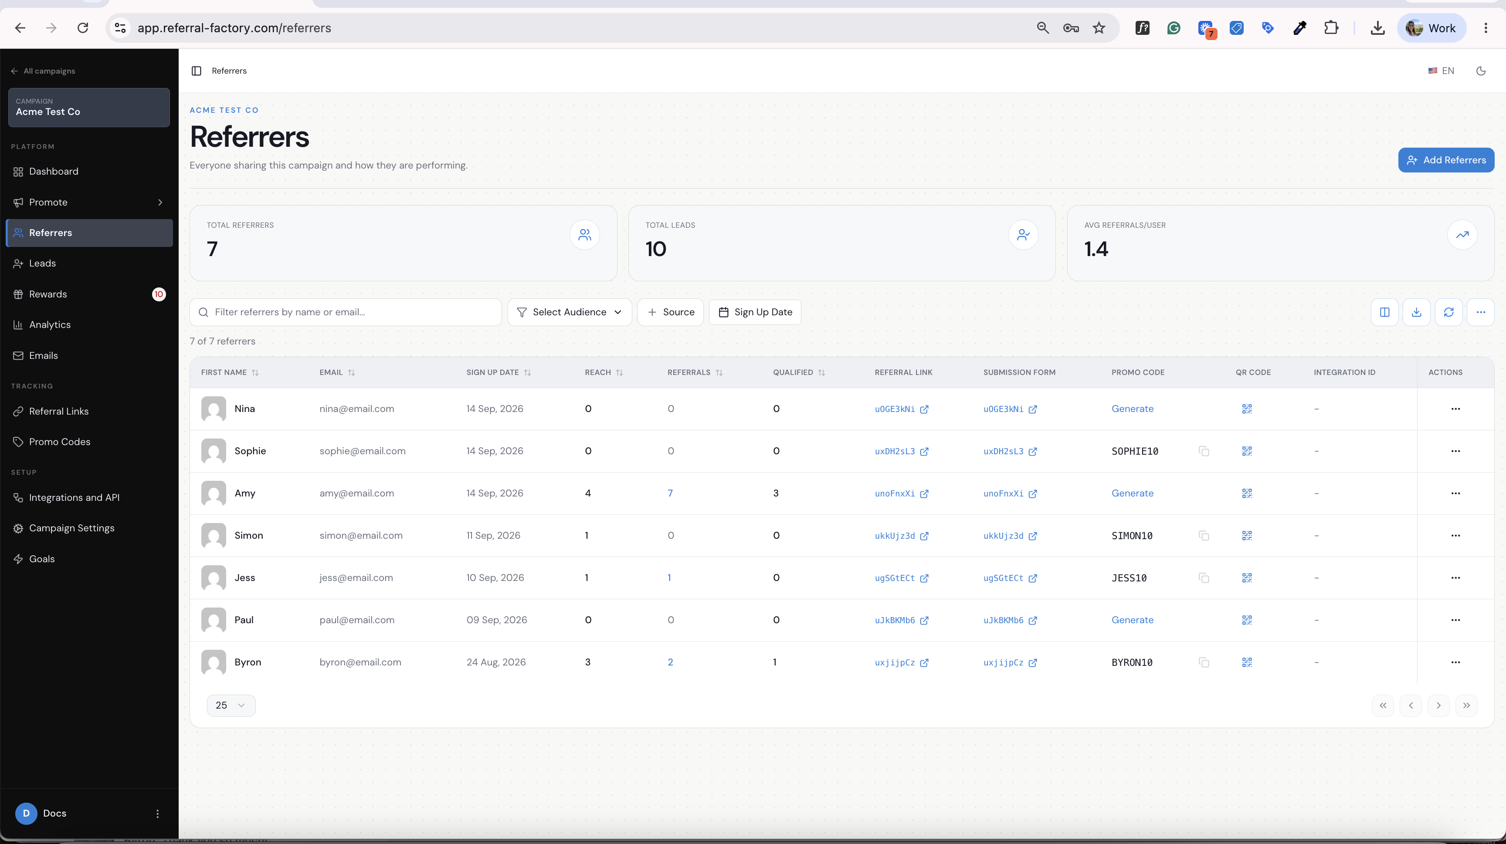The image size is (1506, 844).
Task: Open Dashboard in the sidebar
Action: (89, 172)
